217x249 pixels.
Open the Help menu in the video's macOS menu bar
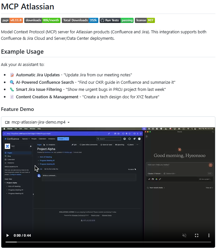pos(39,129)
